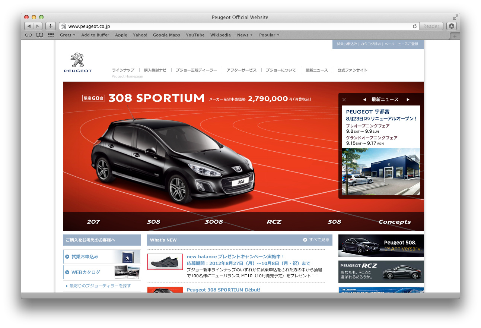Screen dimensions: 481x328
Task: Open the アフターサービス menu
Action: pyautogui.click(x=241, y=70)
